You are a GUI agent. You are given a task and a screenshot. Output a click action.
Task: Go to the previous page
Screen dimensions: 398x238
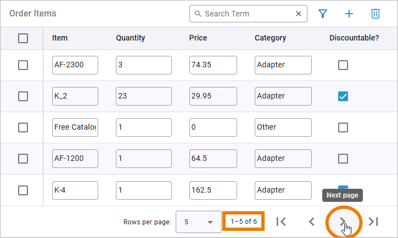tap(312, 222)
